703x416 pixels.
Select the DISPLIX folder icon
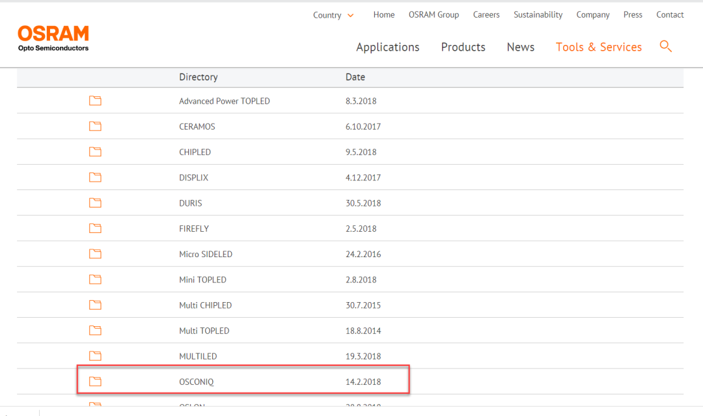coord(95,177)
